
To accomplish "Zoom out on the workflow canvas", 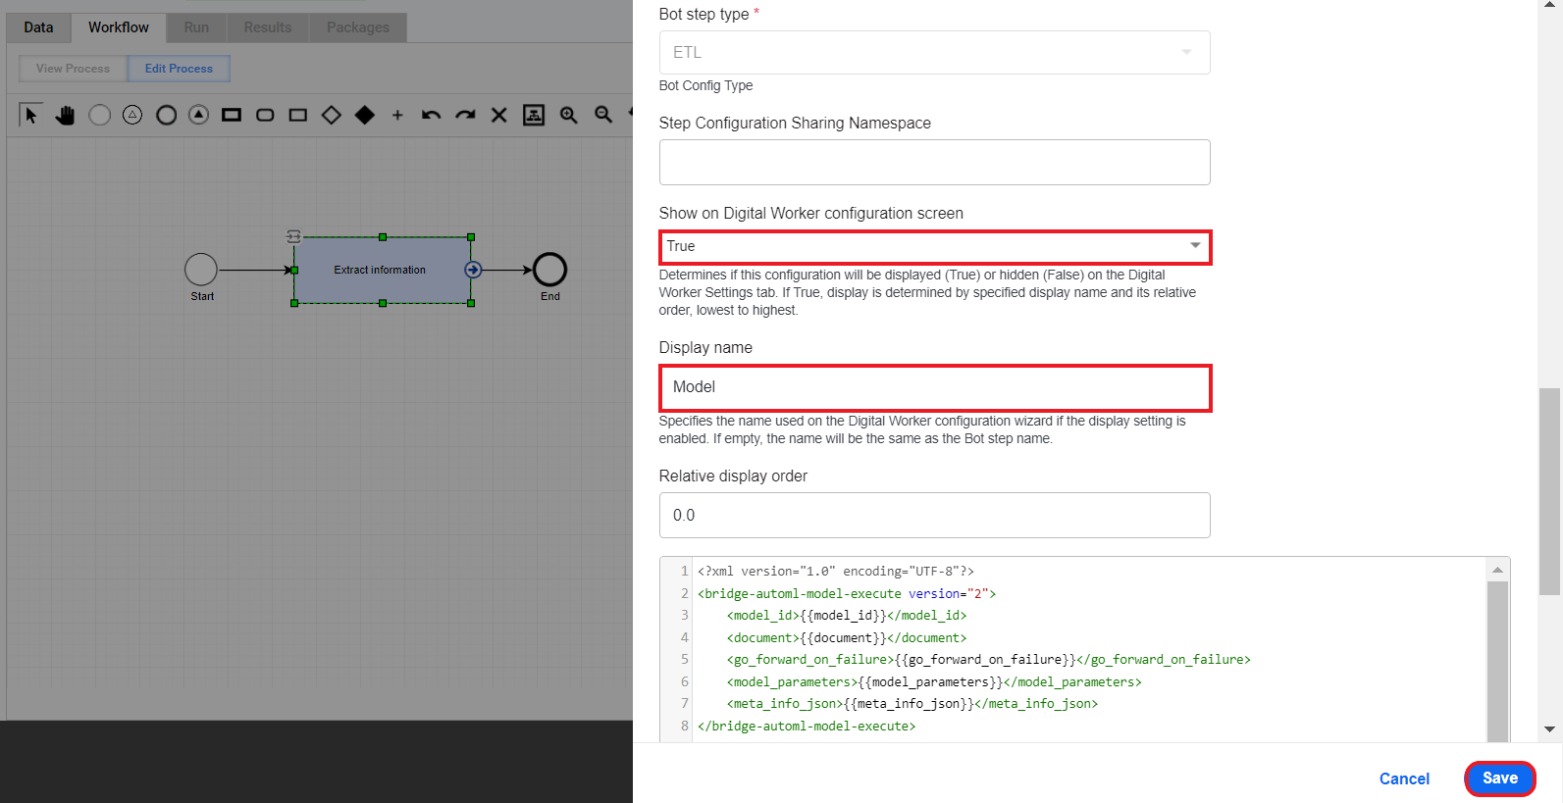I will 603,115.
